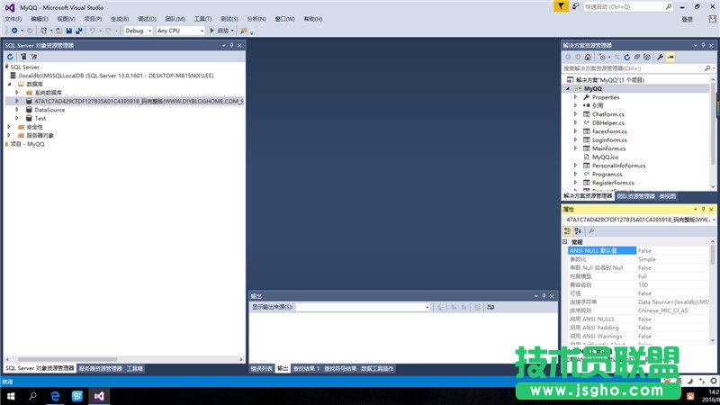This screenshot has height=405, width=720.
Task: Click the Undo arrow icon
Action: pyautogui.click(x=93, y=31)
